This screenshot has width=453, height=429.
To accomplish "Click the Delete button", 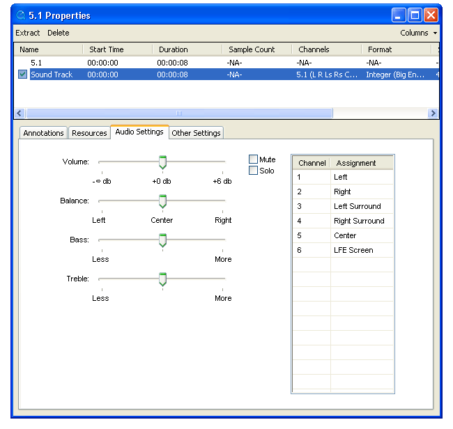I will [x=59, y=33].
